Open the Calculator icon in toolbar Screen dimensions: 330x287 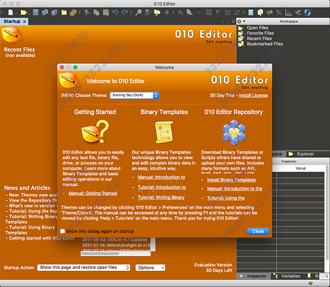pos(251,13)
